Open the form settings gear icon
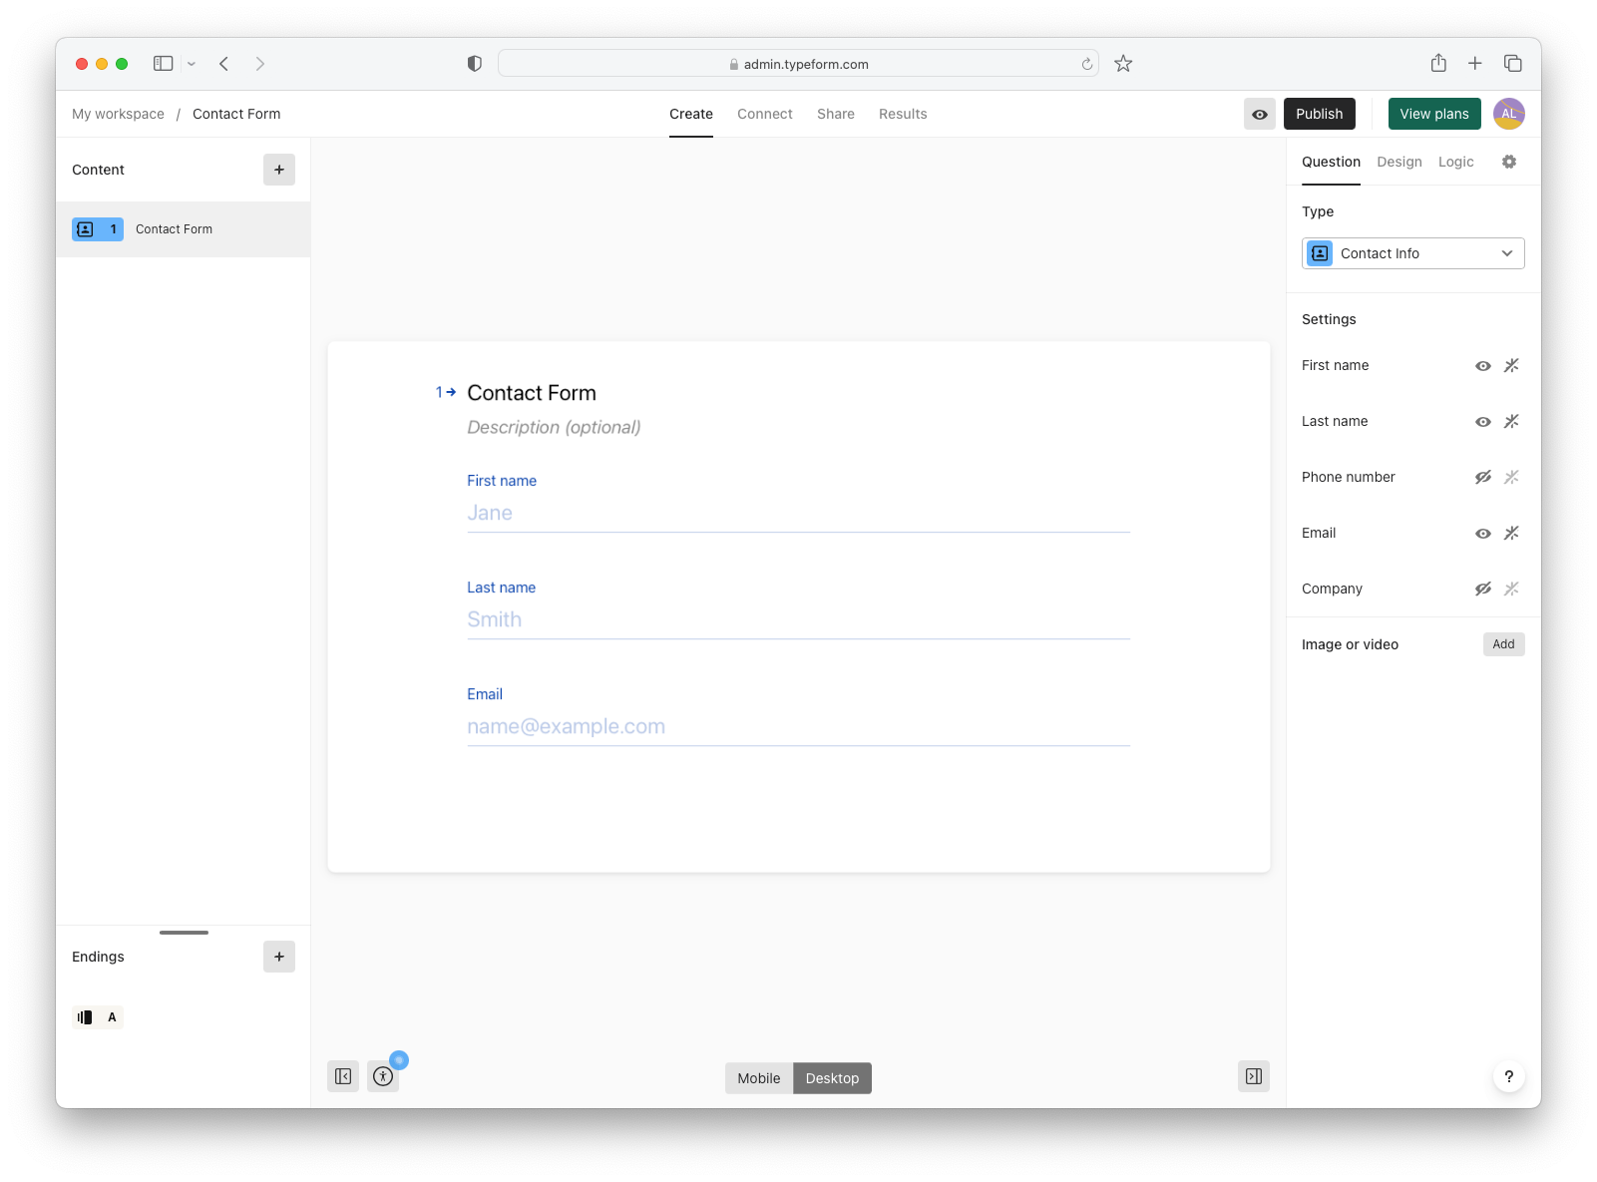This screenshot has width=1597, height=1182. [x=1509, y=162]
